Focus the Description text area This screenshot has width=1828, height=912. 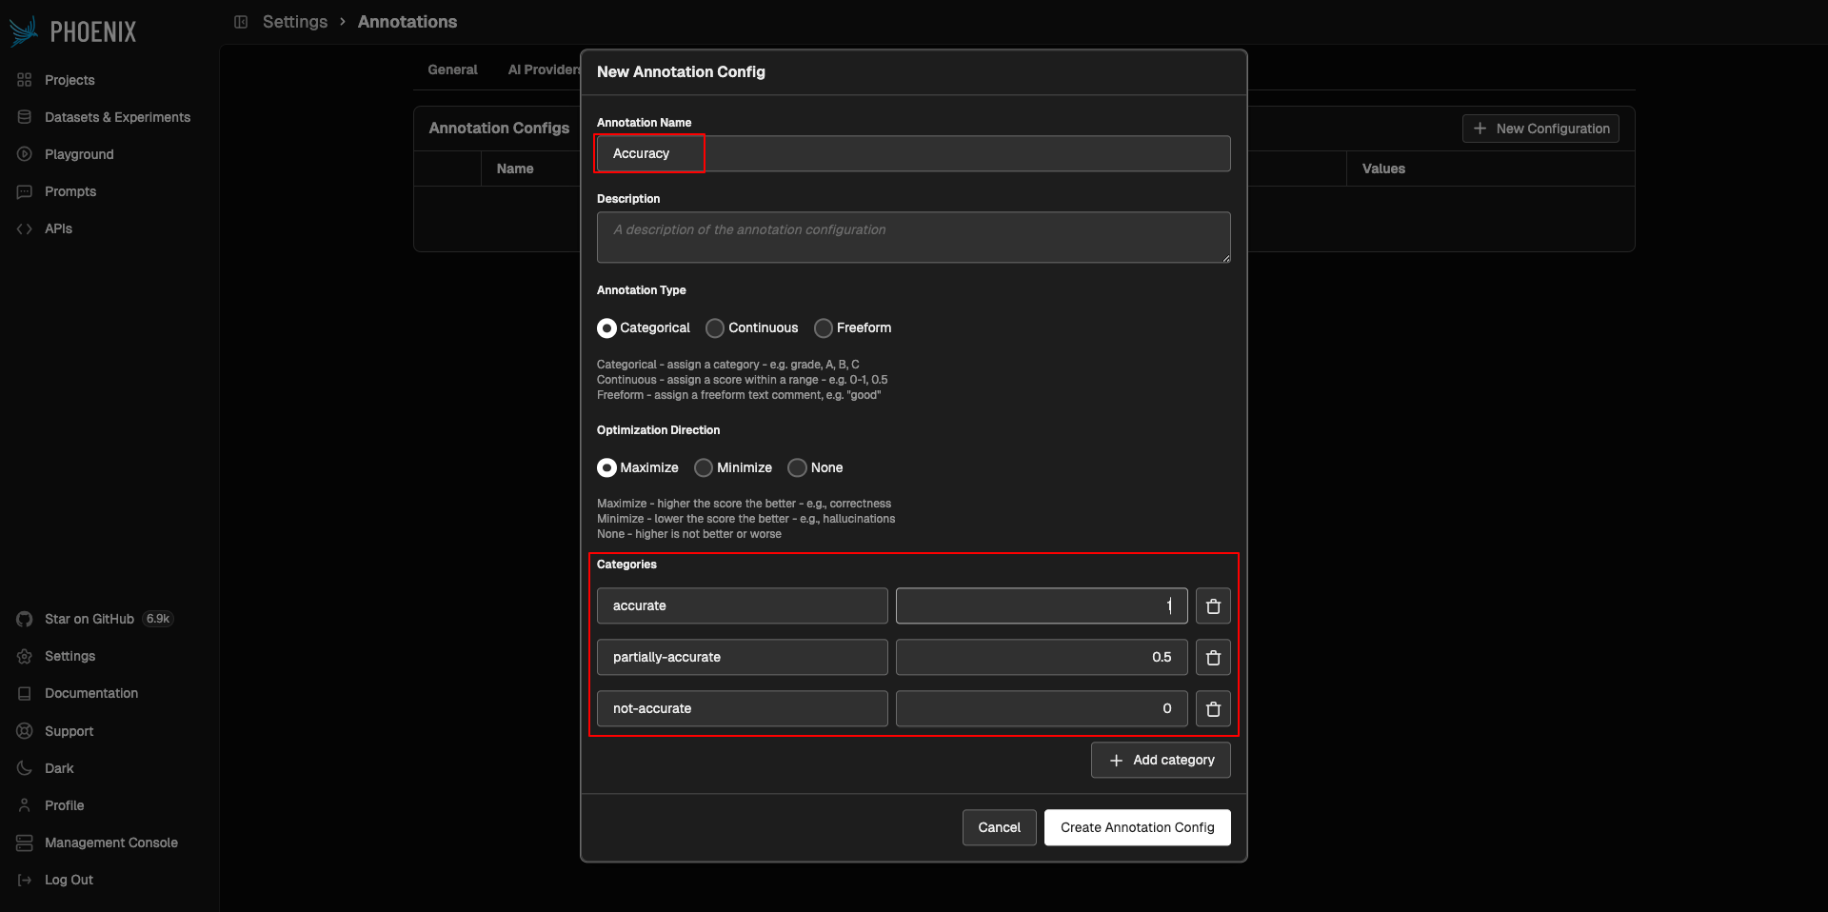point(913,237)
